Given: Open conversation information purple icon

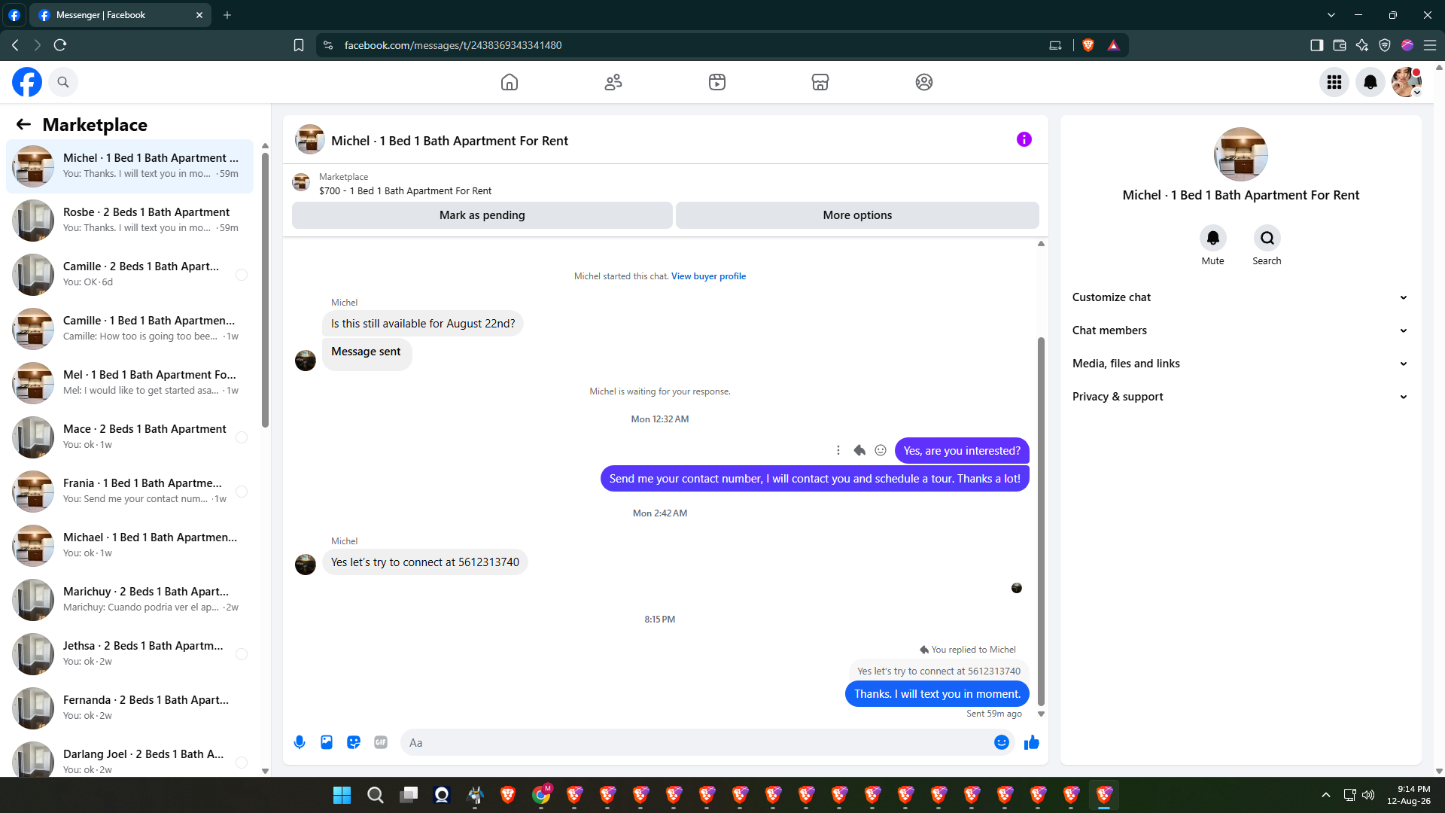Looking at the screenshot, I should pos(1024,139).
